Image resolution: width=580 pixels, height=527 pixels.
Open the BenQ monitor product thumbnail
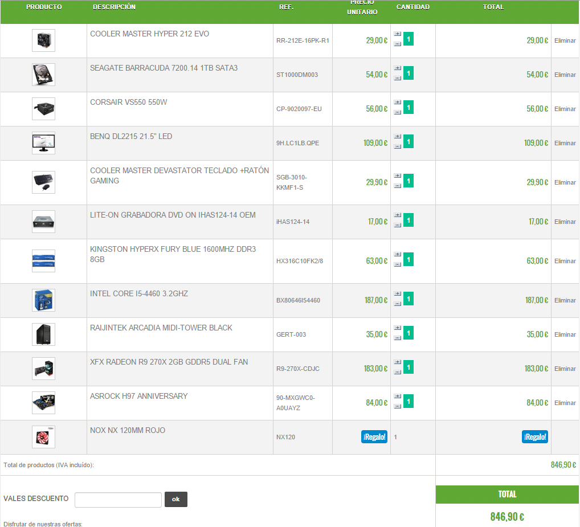[44, 143]
